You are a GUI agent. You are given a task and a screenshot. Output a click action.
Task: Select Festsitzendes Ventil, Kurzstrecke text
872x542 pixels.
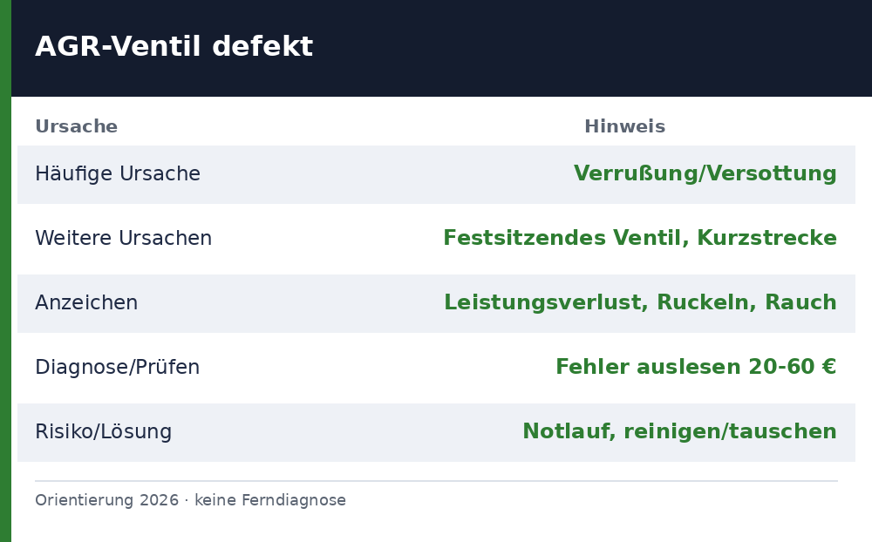[640, 238]
